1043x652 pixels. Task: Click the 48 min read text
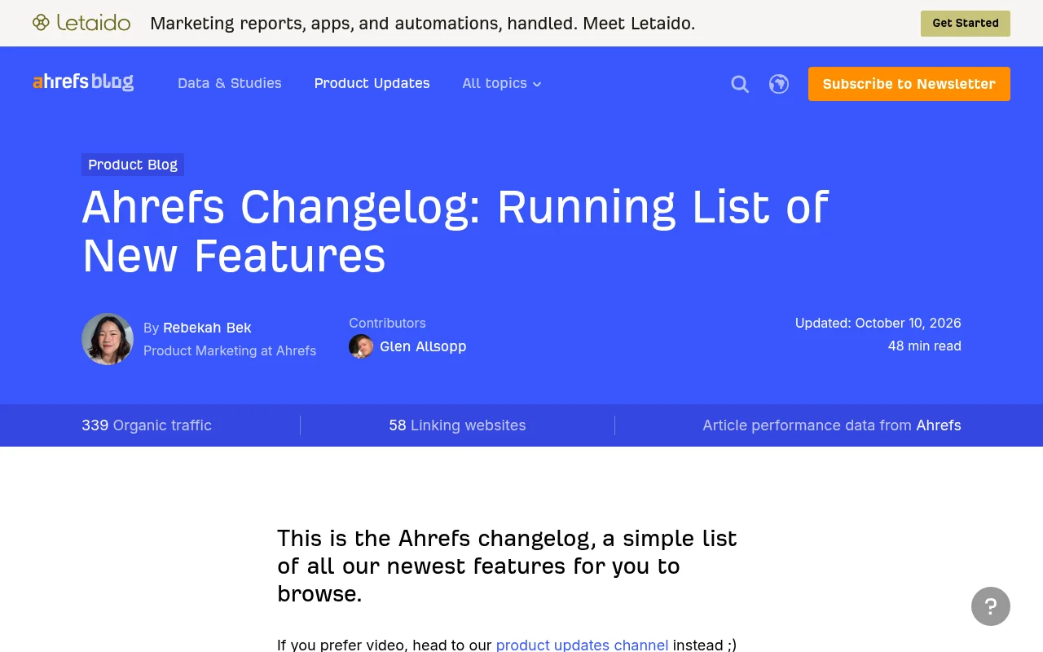tap(925, 346)
